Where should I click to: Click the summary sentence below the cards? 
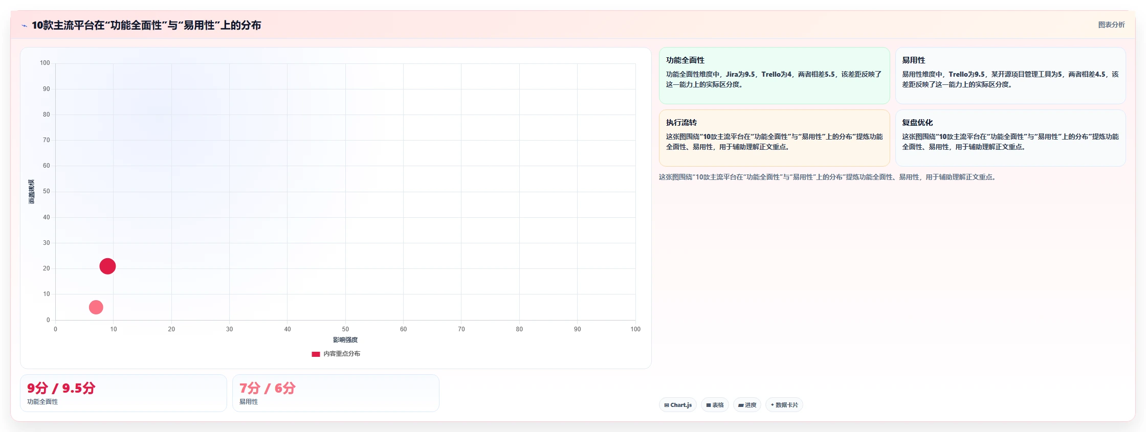828,177
